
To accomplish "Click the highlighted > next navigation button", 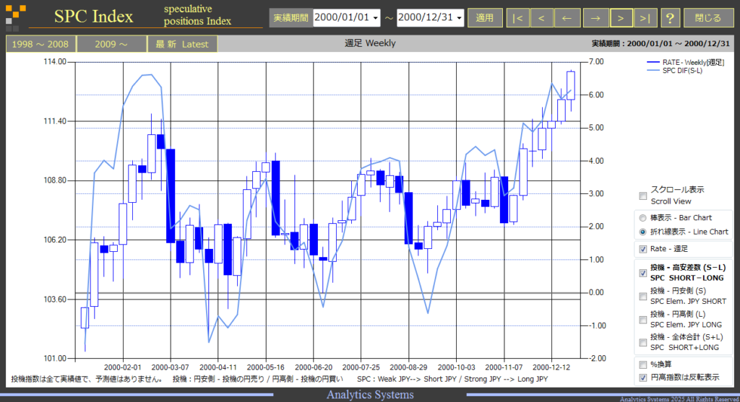I will 621,18.
